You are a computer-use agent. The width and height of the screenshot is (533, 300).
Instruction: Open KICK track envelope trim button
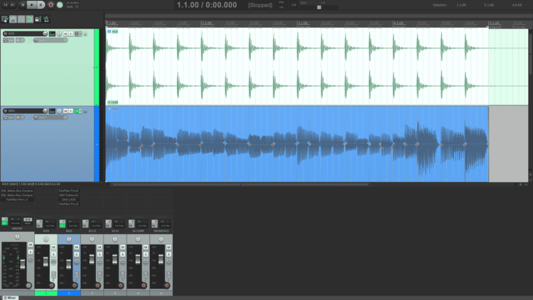(x=9, y=40)
